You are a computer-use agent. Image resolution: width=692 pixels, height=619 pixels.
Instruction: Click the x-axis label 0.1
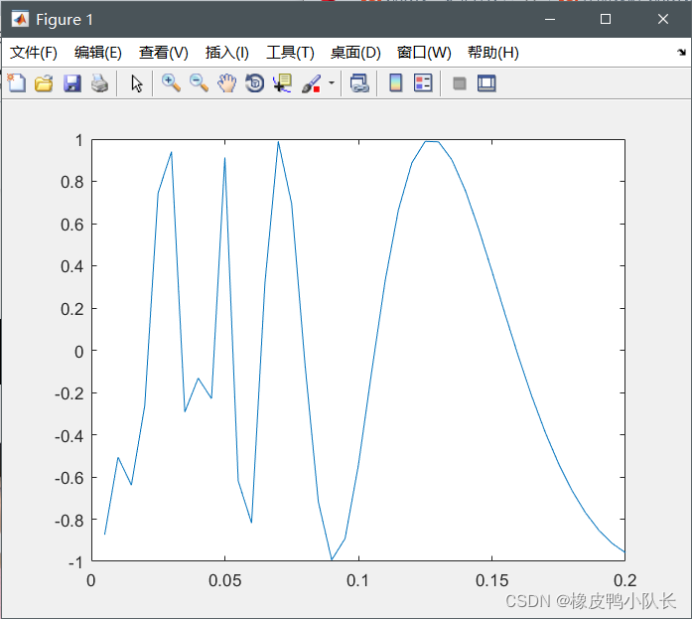358,581
